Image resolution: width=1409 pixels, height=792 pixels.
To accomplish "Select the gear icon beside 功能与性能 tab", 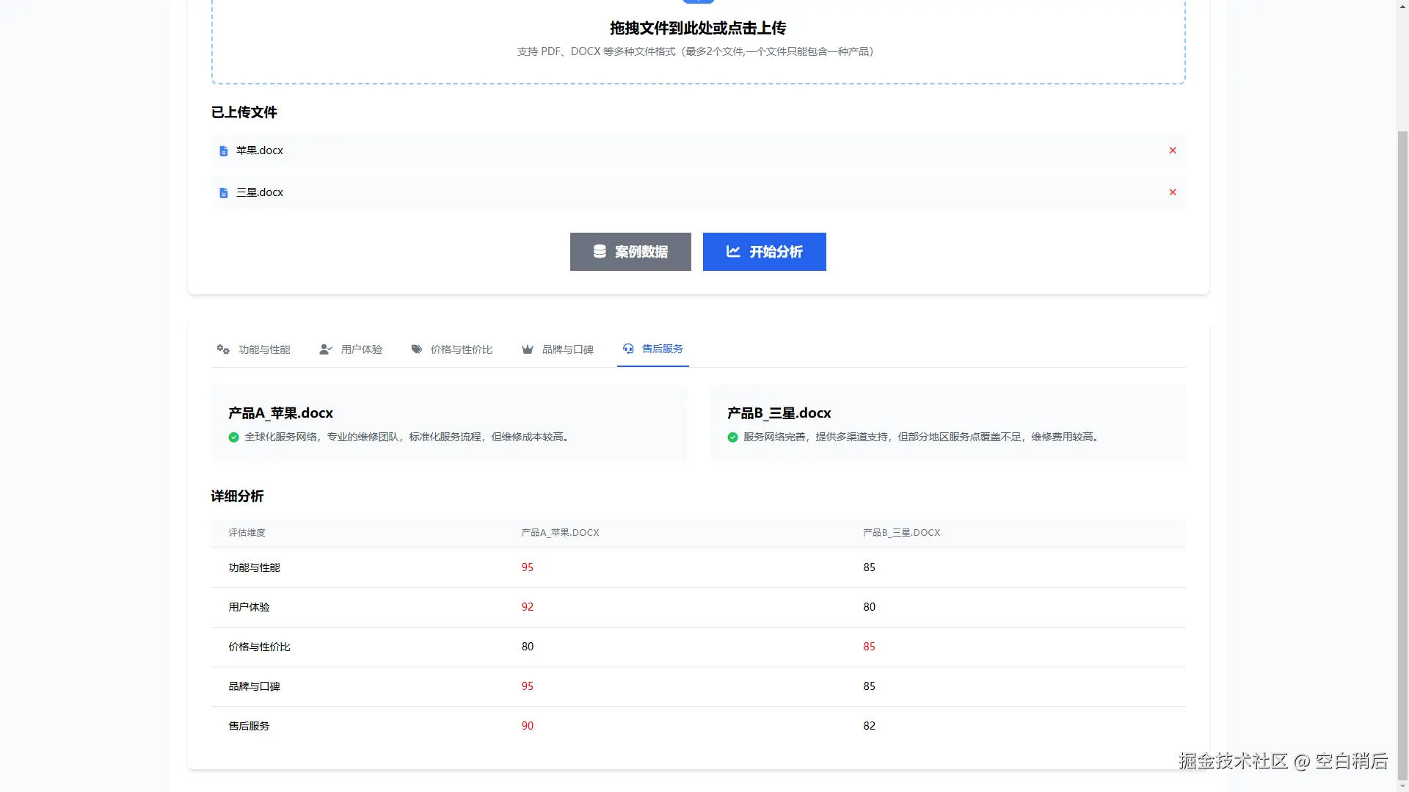I will point(222,349).
